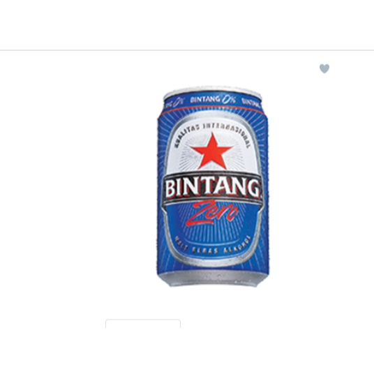Click the thin red stripe near can top
Image resolution: width=374 pixels, height=374 pixels.
pyautogui.click(x=212, y=109)
